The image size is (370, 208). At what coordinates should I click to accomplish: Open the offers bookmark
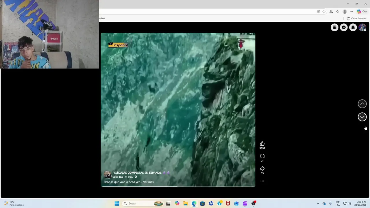coord(102,18)
